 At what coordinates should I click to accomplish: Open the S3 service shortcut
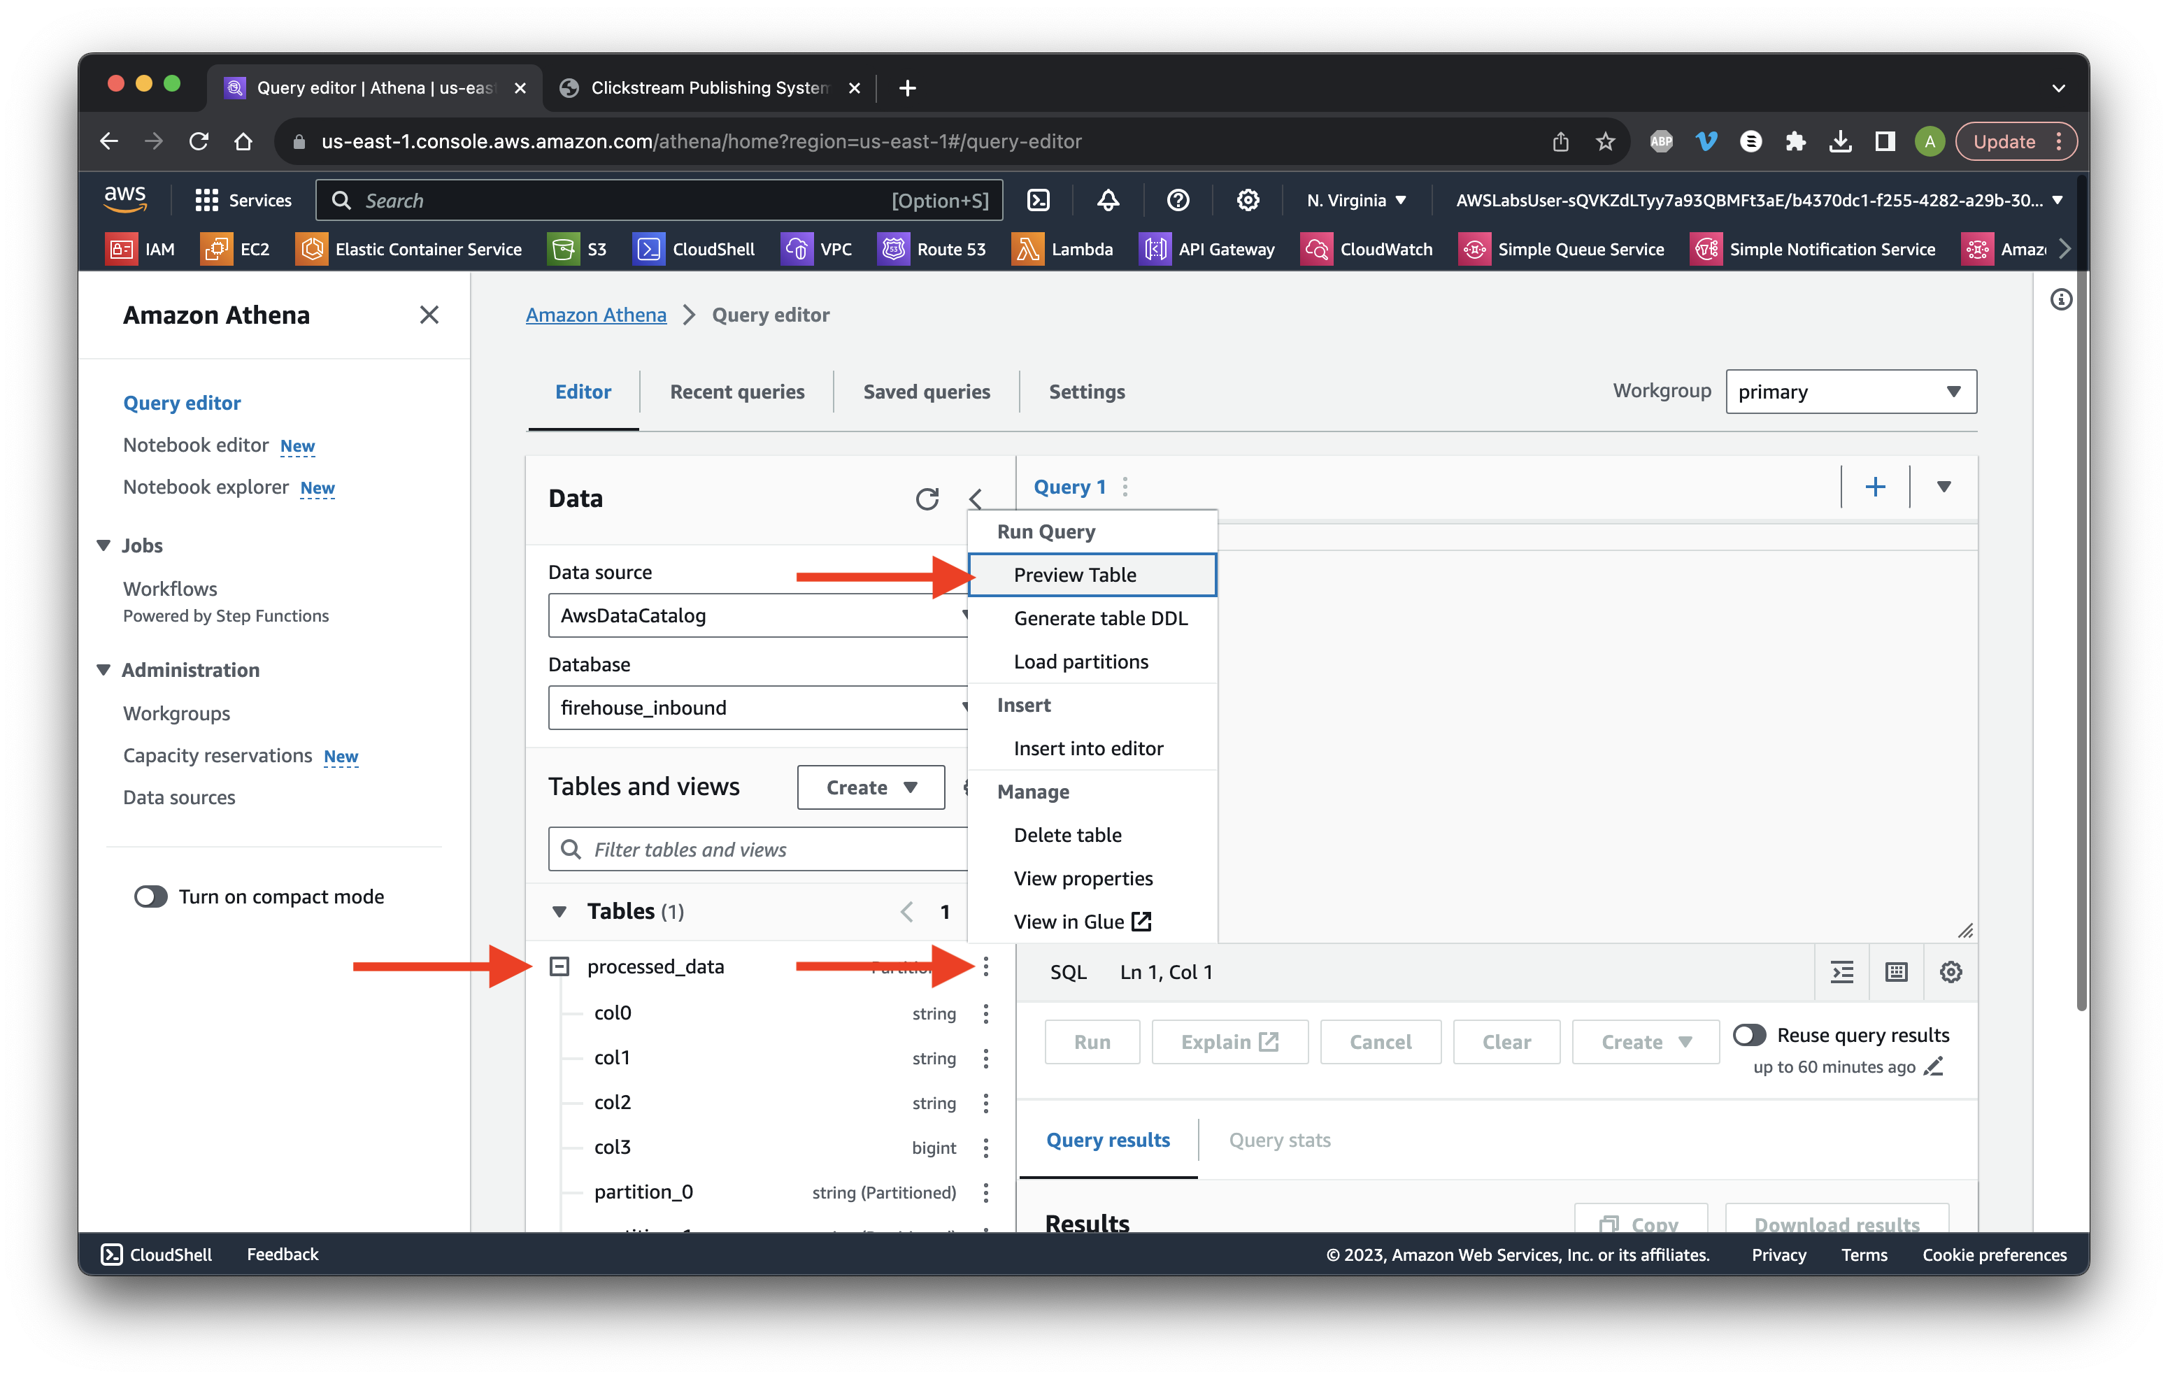point(578,250)
